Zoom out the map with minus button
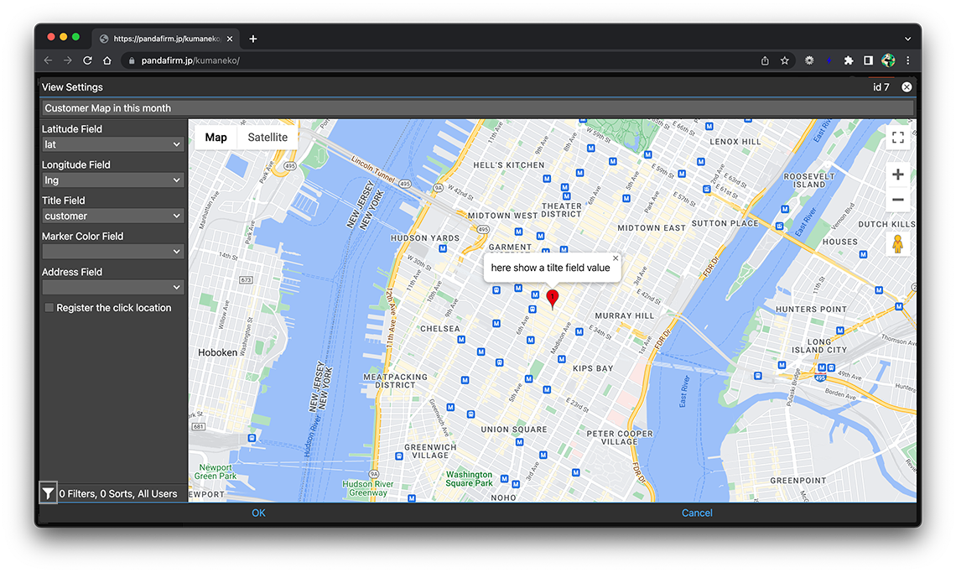 (897, 200)
